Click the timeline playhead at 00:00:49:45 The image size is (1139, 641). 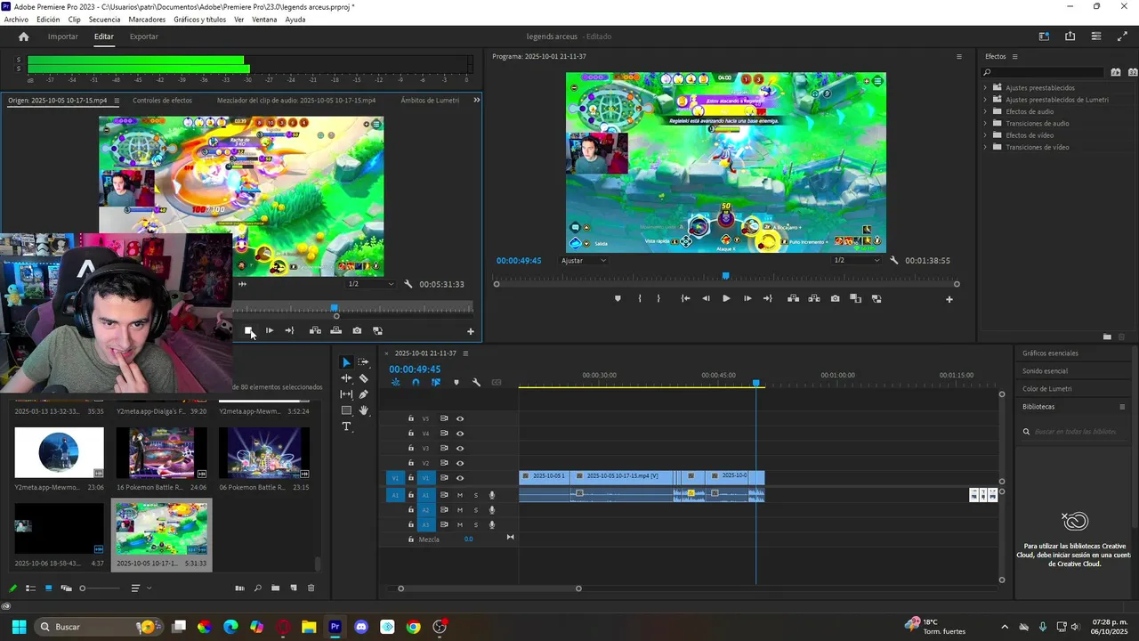756,383
